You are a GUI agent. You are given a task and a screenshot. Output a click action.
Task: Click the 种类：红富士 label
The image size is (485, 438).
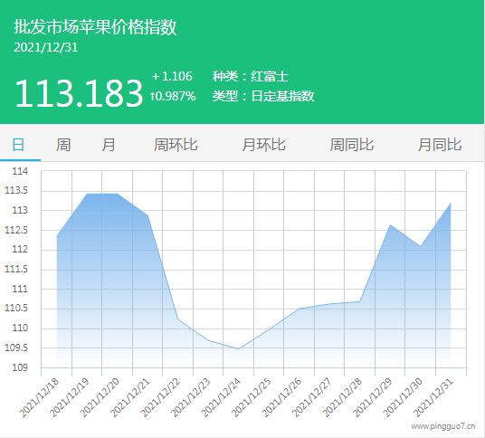point(251,76)
